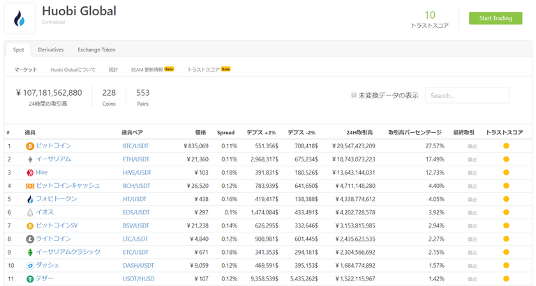Click the yellow trust score dot for HT/USDT
Image resolution: width=536 pixels, height=286 pixels.
tap(506, 199)
